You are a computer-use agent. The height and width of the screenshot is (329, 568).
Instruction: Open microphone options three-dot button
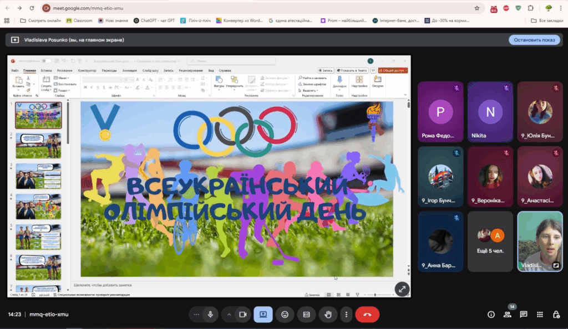pyautogui.click(x=196, y=315)
